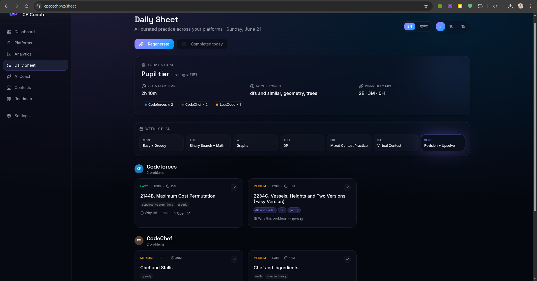The image size is (537, 281).
Task: Expand Why this problem for Vessels, Heights
Action: pyautogui.click(x=272, y=218)
